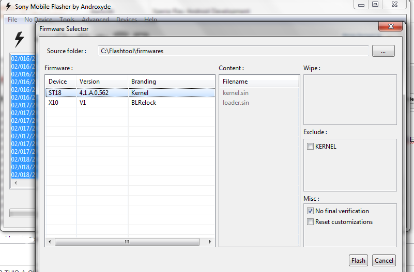Click the Filename column header
Image resolution: width=414 pixels, height=272 pixels.
(x=259, y=82)
